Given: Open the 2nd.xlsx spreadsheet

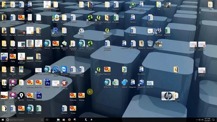Looking at the screenshot, I should 39,109.
